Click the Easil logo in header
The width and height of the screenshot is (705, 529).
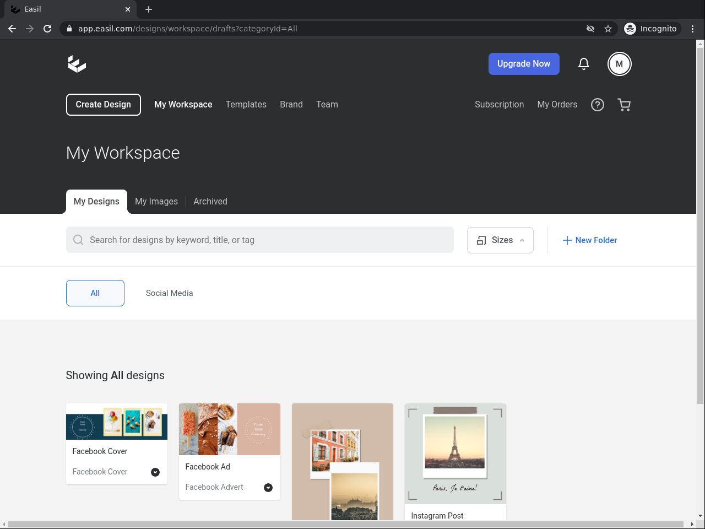click(77, 64)
